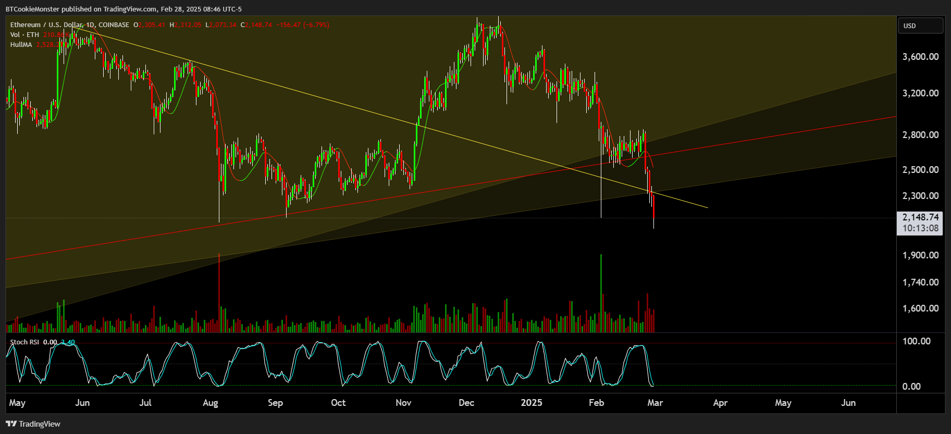Click the BTCookieMonster published header text
Screen dimensions: 951x434
(123, 9)
